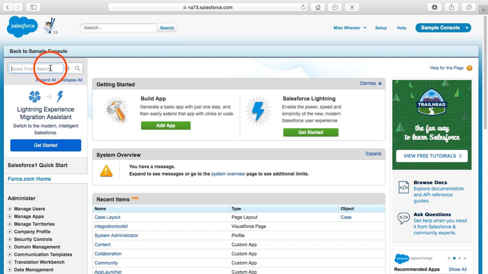
Task: Click the blue Get Started button
Action: 46,145
